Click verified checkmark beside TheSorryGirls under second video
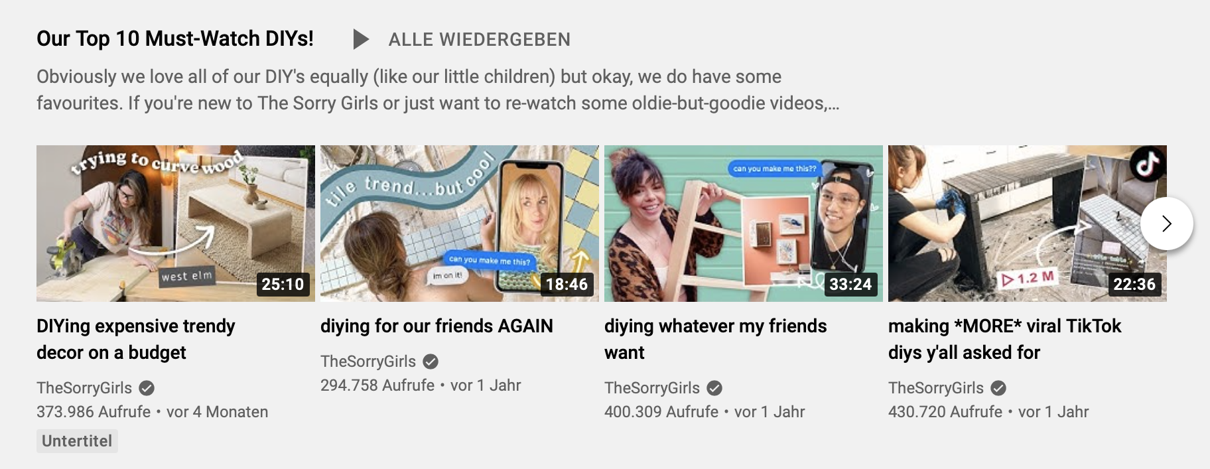 (x=431, y=362)
